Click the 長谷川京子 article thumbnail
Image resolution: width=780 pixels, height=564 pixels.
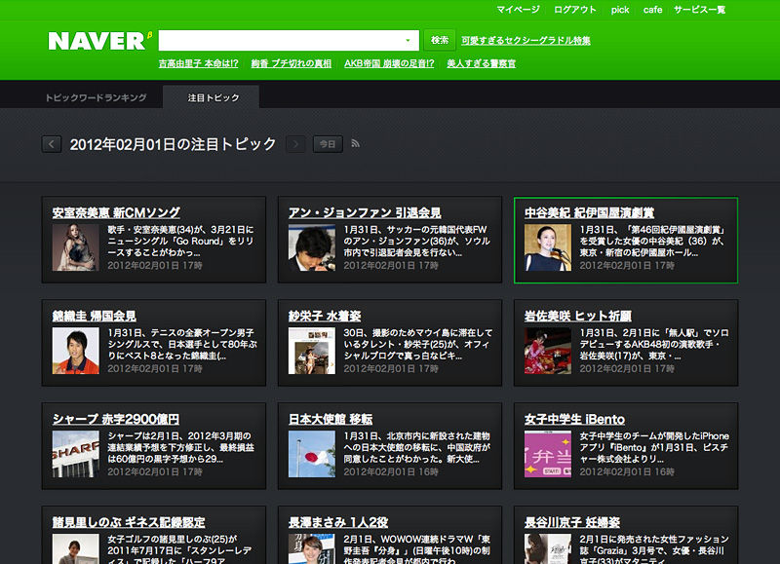pyautogui.click(x=548, y=548)
